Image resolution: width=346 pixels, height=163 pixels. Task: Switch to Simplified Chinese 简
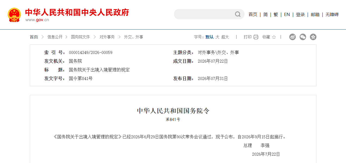click(x=265, y=15)
